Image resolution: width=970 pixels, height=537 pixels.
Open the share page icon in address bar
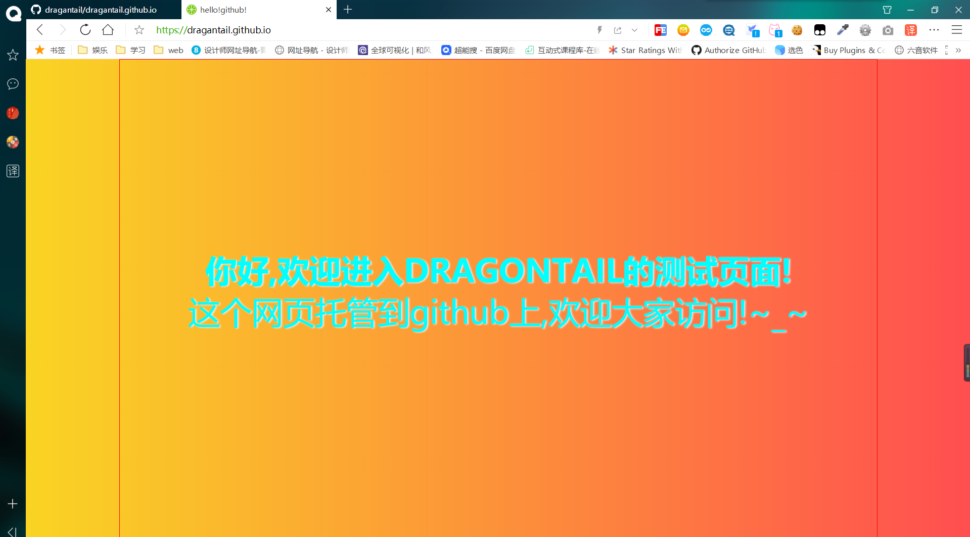tap(618, 30)
